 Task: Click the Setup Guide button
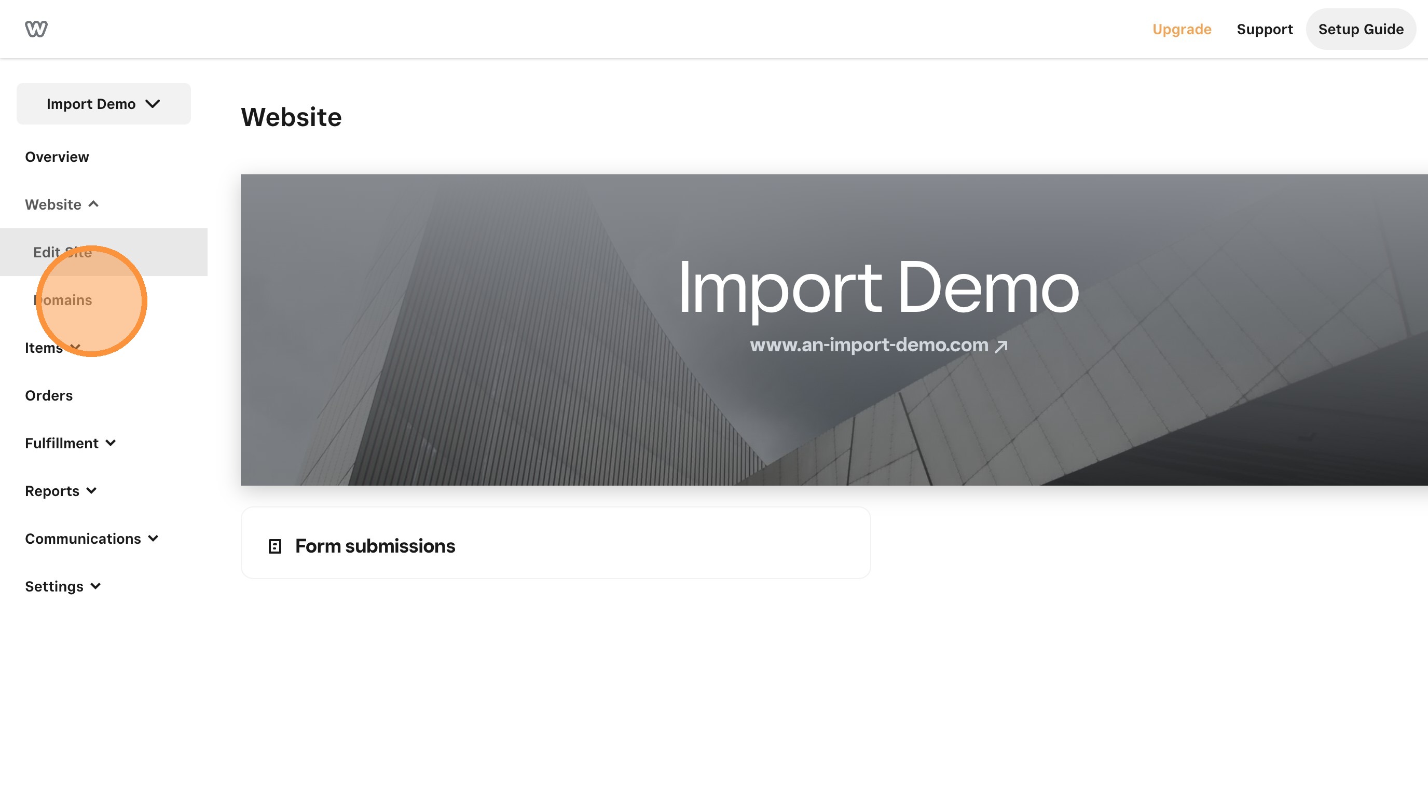point(1361,30)
